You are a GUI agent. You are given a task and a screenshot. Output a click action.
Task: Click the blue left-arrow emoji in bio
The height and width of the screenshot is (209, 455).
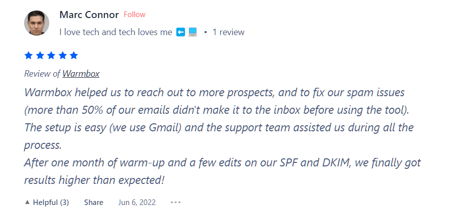[x=181, y=32]
